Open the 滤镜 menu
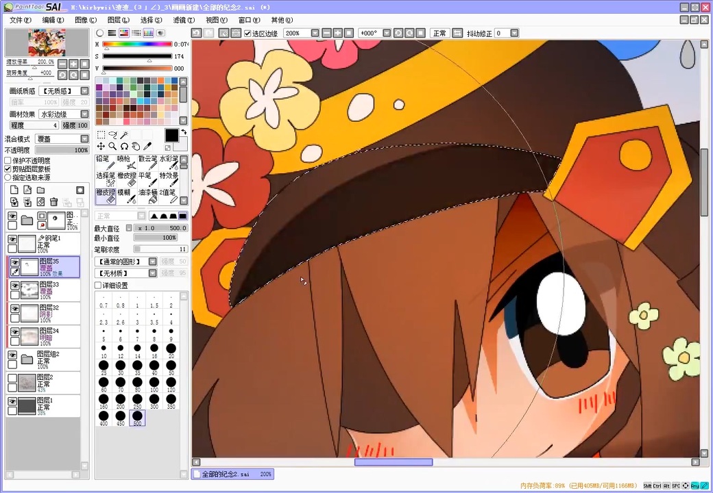The height and width of the screenshot is (493, 713). [x=184, y=20]
